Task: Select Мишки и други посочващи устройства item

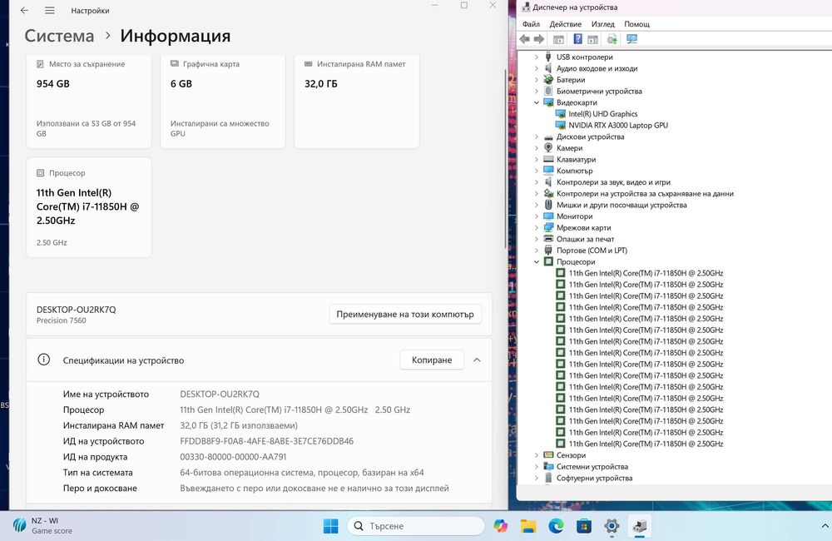Action: coord(622,205)
